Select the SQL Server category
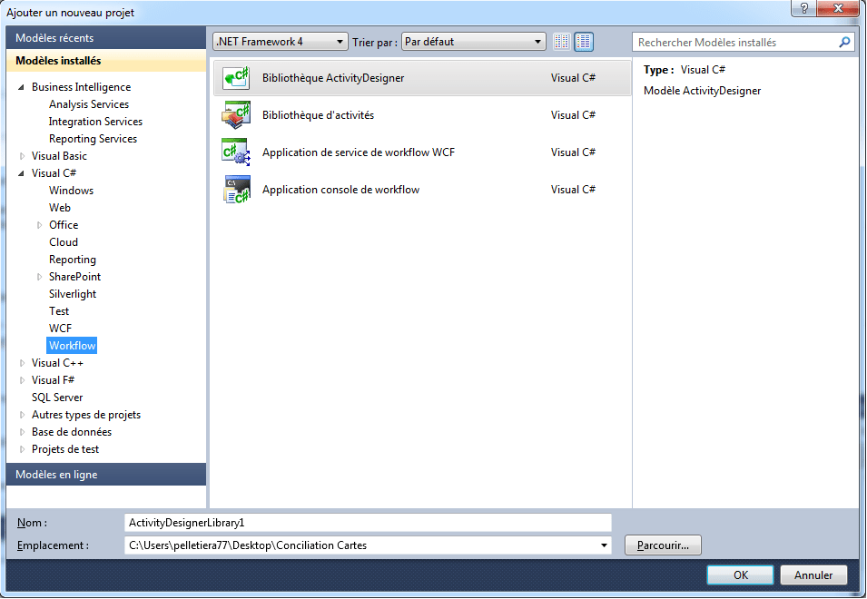The image size is (867, 599). (58, 397)
